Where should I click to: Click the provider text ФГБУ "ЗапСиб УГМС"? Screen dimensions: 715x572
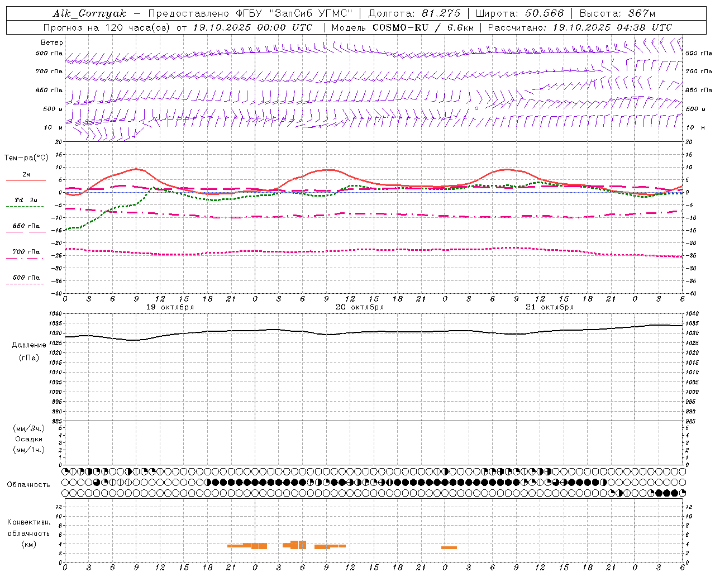pos(293,13)
